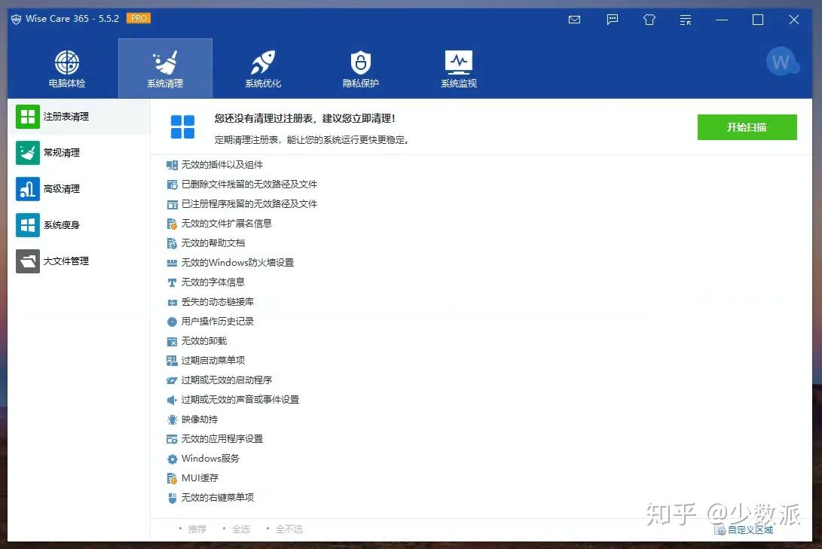The height and width of the screenshot is (549, 822).
Task: Toggle the 映像劫持 registry item
Action: pos(192,419)
